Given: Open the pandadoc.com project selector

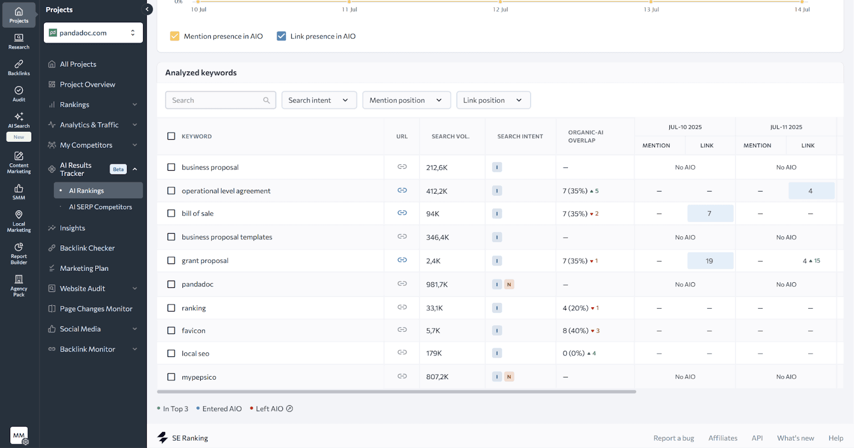Looking at the screenshot, I should [93, 33].
